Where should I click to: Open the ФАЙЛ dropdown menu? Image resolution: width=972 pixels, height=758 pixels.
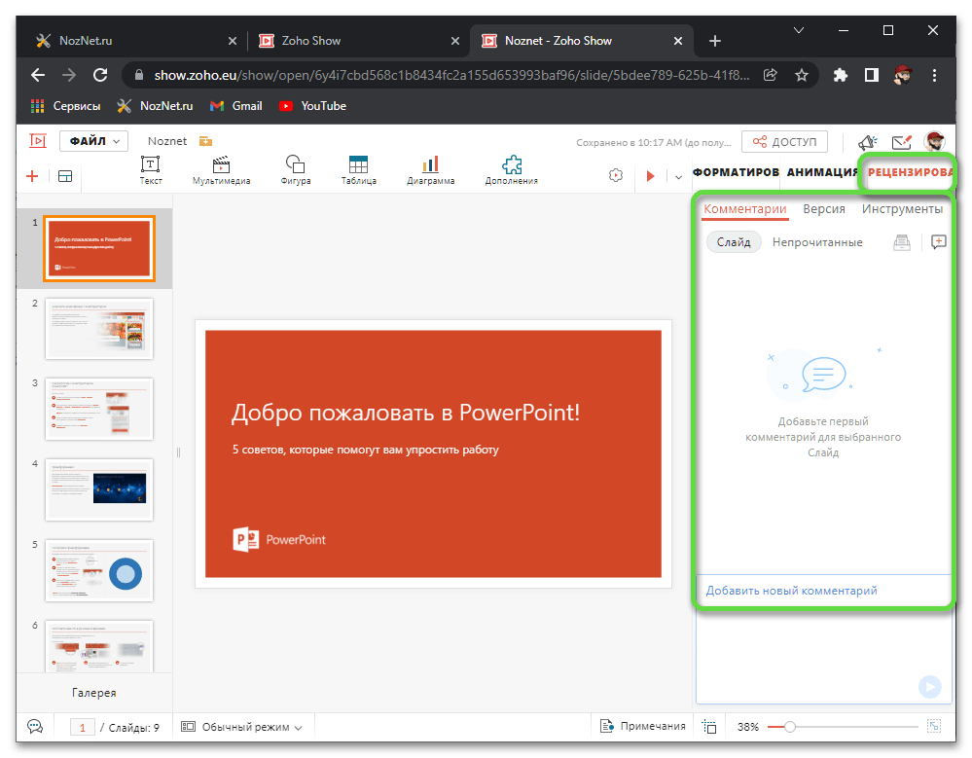click(93, 141)
